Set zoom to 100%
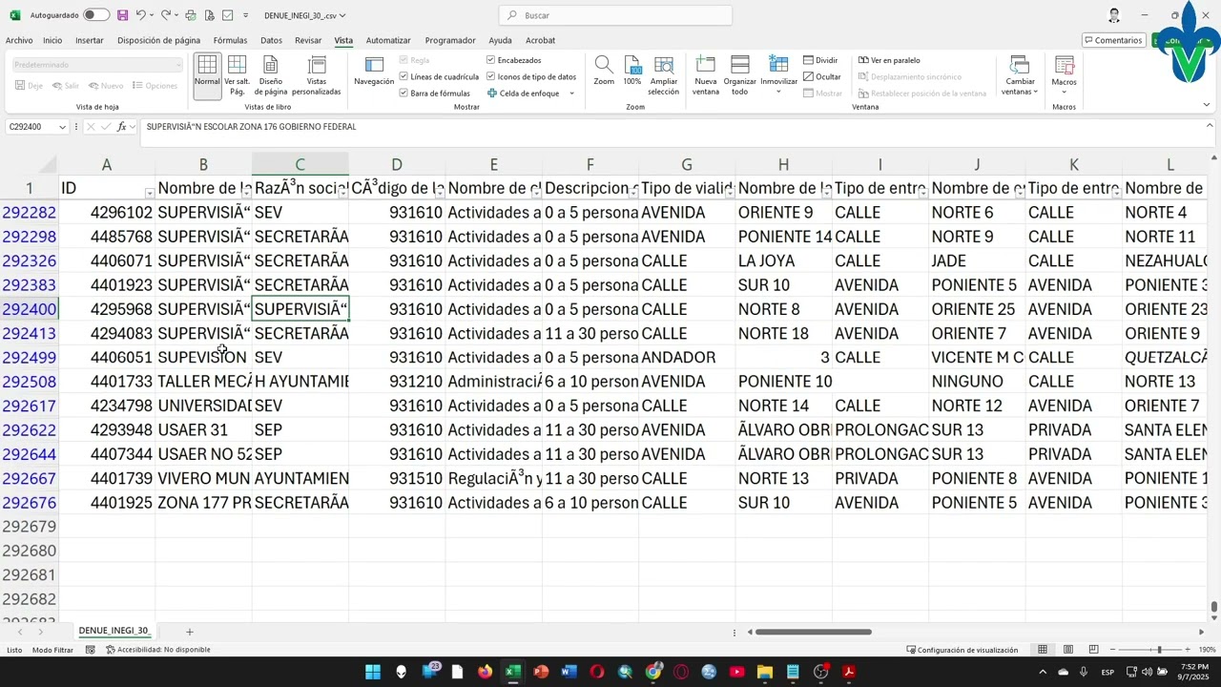 (632, 72)
